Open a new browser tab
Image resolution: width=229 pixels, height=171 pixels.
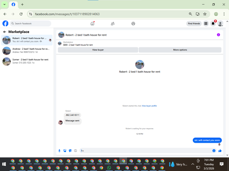pyautogui.click(x=22, y=5)
